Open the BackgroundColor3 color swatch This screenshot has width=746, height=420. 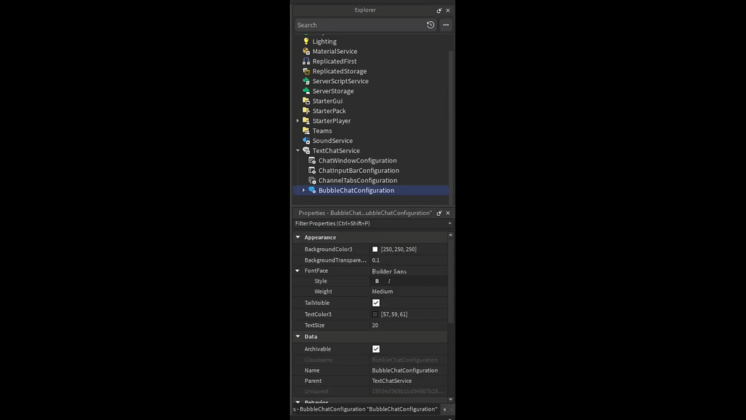click(375, 249)
